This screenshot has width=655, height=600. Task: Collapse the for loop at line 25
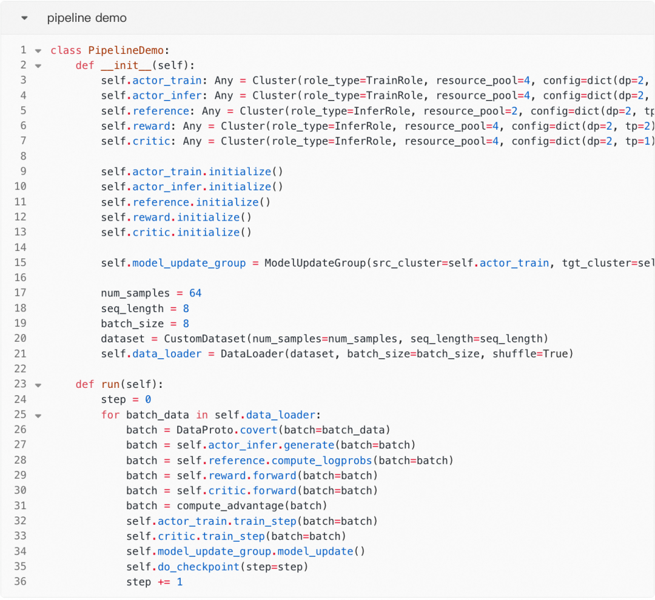pos(38,415)
